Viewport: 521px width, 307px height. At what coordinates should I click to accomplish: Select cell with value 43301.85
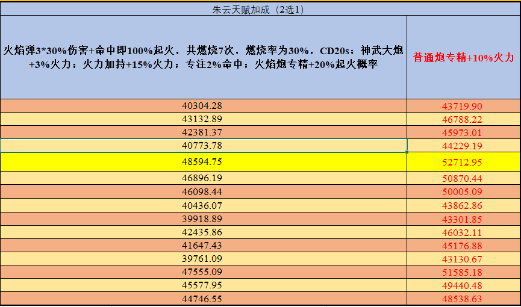pos(464,219)
